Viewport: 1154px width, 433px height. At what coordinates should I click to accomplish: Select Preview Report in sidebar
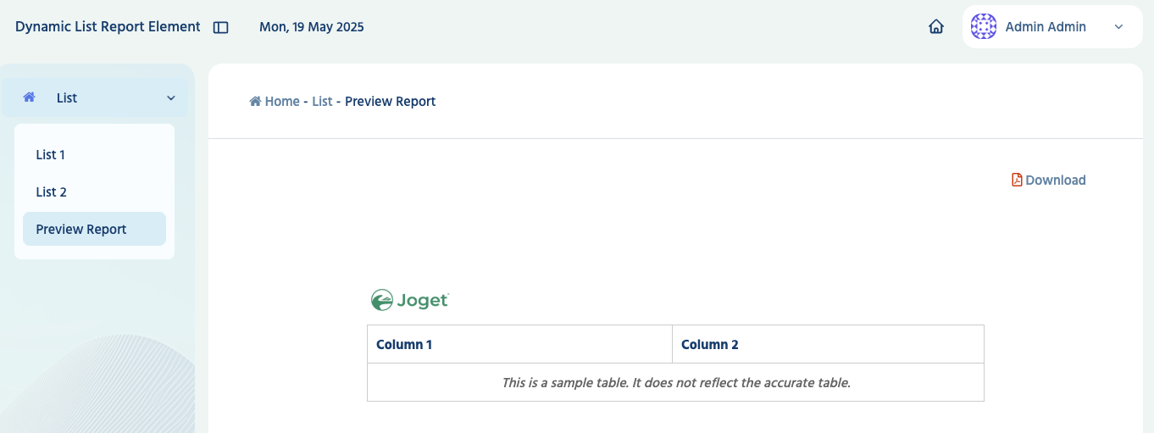[x=94, y=229]
